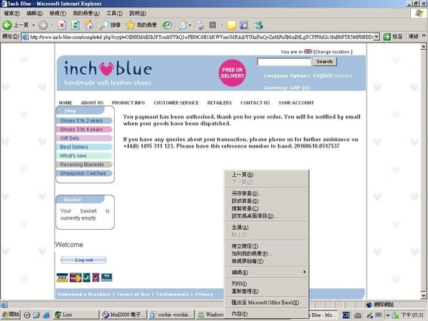The width and height of the screenshot is (428, 321).
Task: Choose Select All in the context menu
Action: [267, 227]
